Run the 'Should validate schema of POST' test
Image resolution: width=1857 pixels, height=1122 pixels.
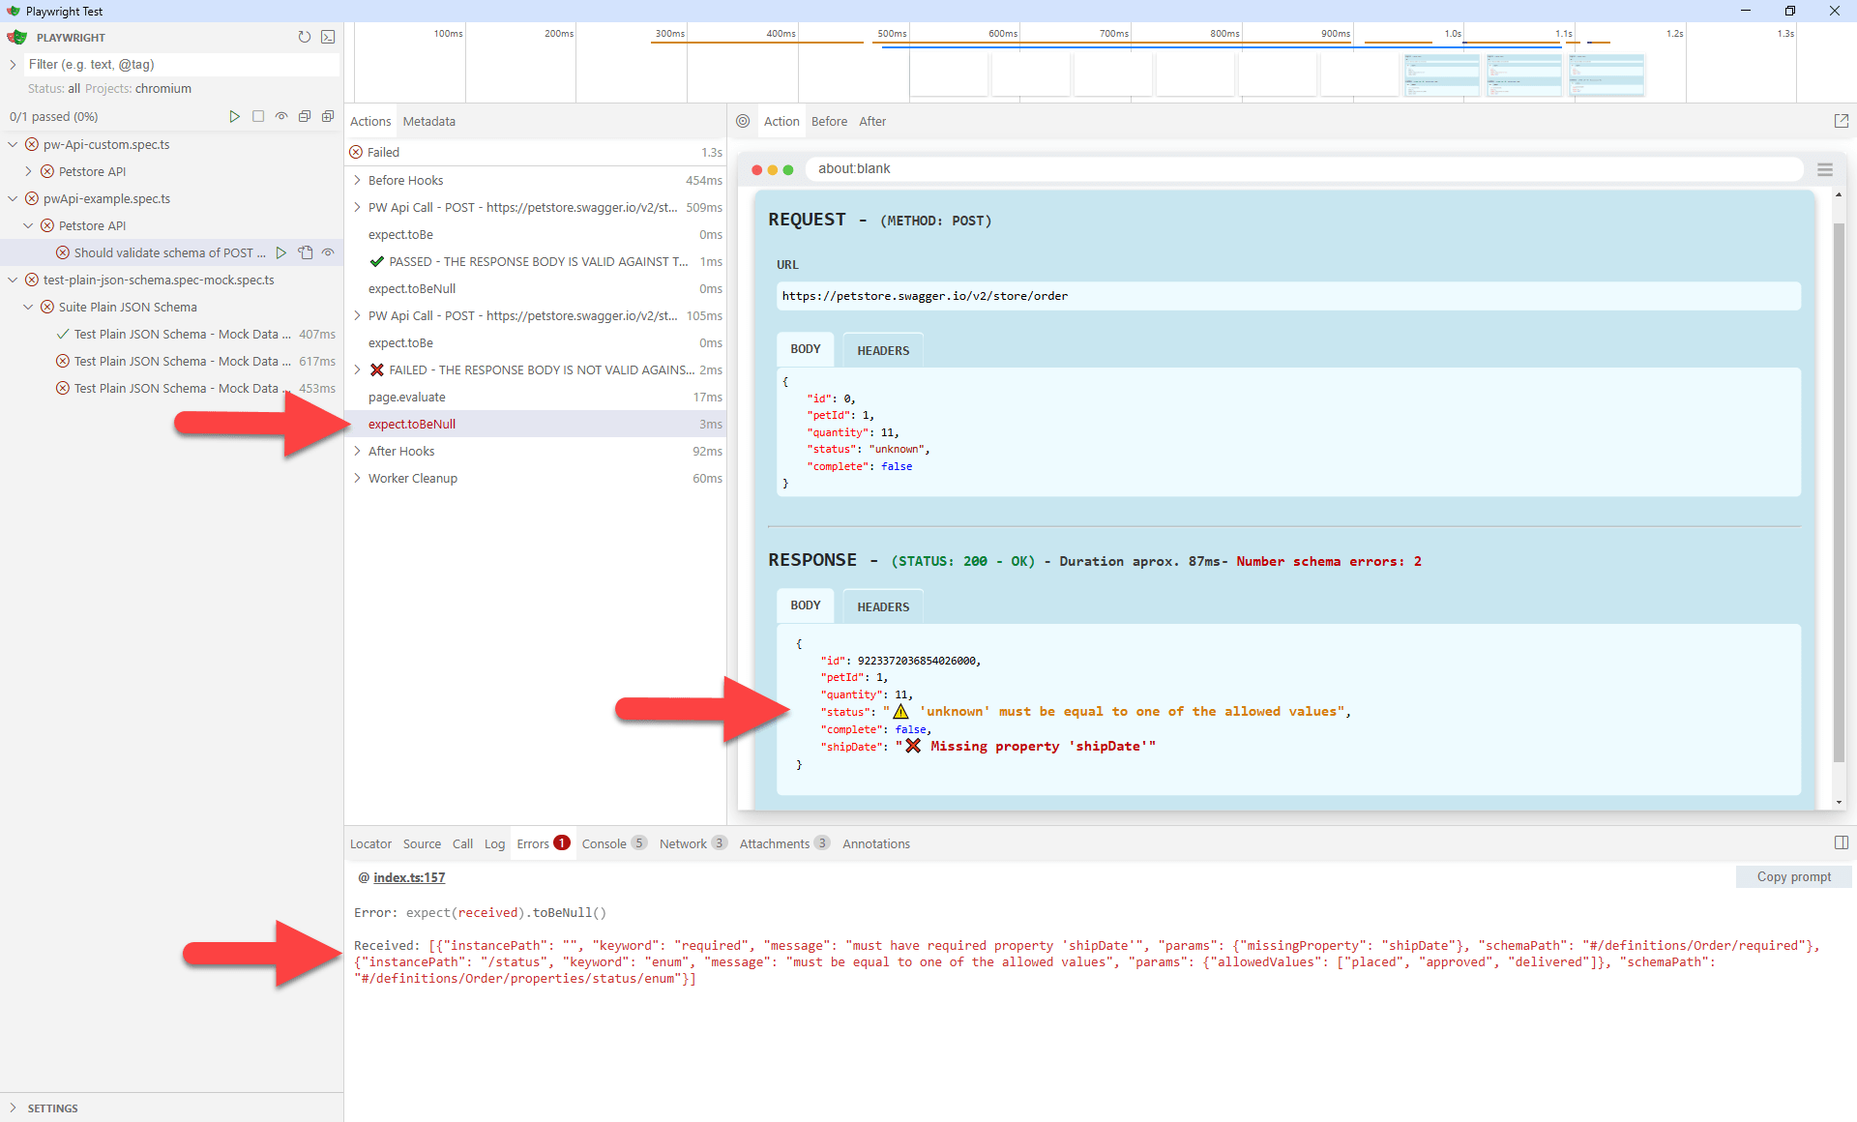281,252
